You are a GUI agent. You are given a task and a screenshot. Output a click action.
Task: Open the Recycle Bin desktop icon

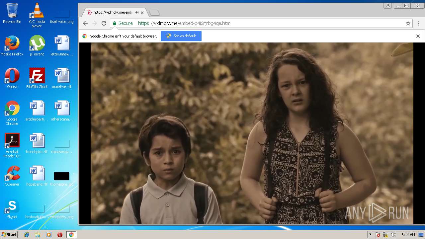pos(12,13)
